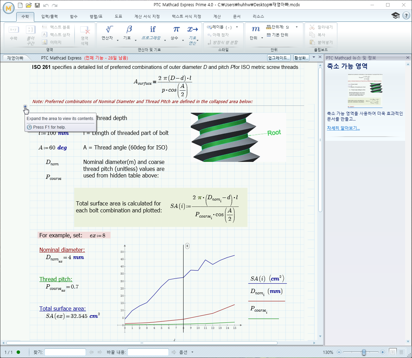Switch to the 계산 서식 지정 ribbon tab

147,17
